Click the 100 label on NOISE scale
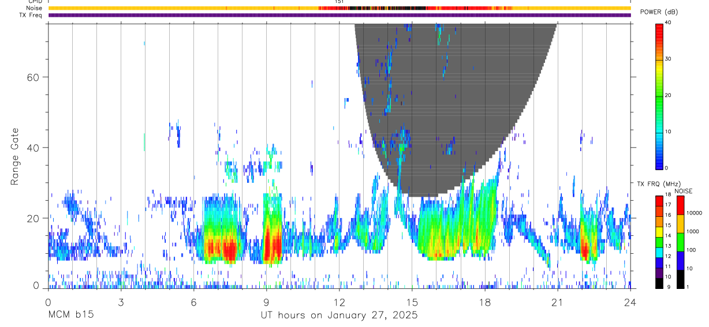Screen dimensions: 709x327 click(x=691, y=250)
